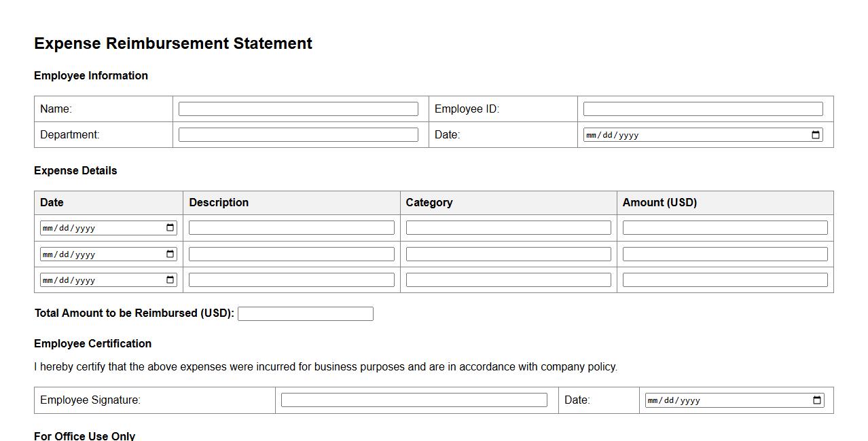This screenshot has height=441, width=868.
Task: Click the Employee Signature input field
Action: click(414, 400)
